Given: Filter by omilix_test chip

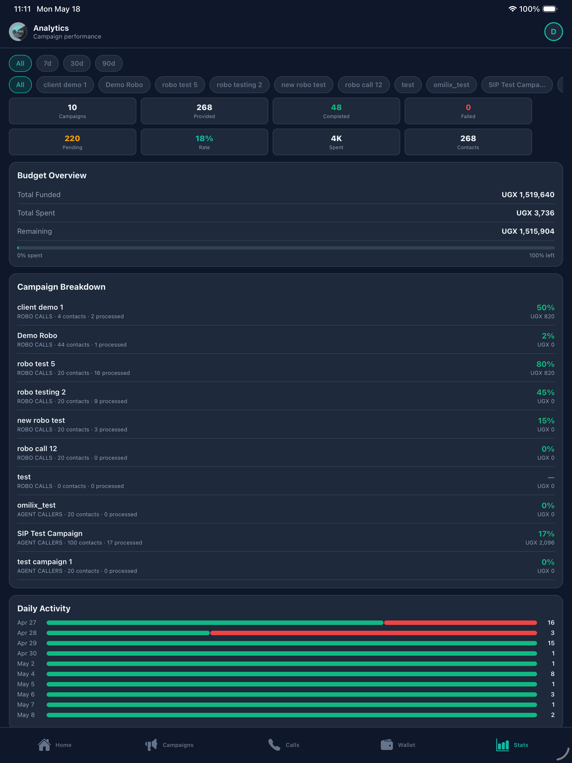Looking at the screenshot, I should pos(451,85).
